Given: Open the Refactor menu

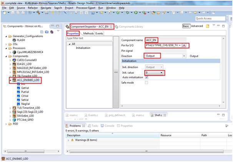Looking at the screenshot, I should coord(33,8).
